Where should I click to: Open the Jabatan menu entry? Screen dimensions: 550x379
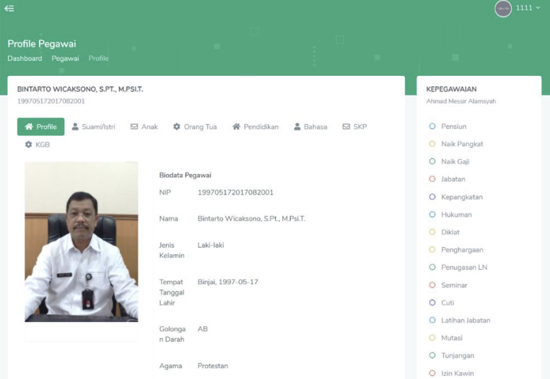click(x=448, y=179)
